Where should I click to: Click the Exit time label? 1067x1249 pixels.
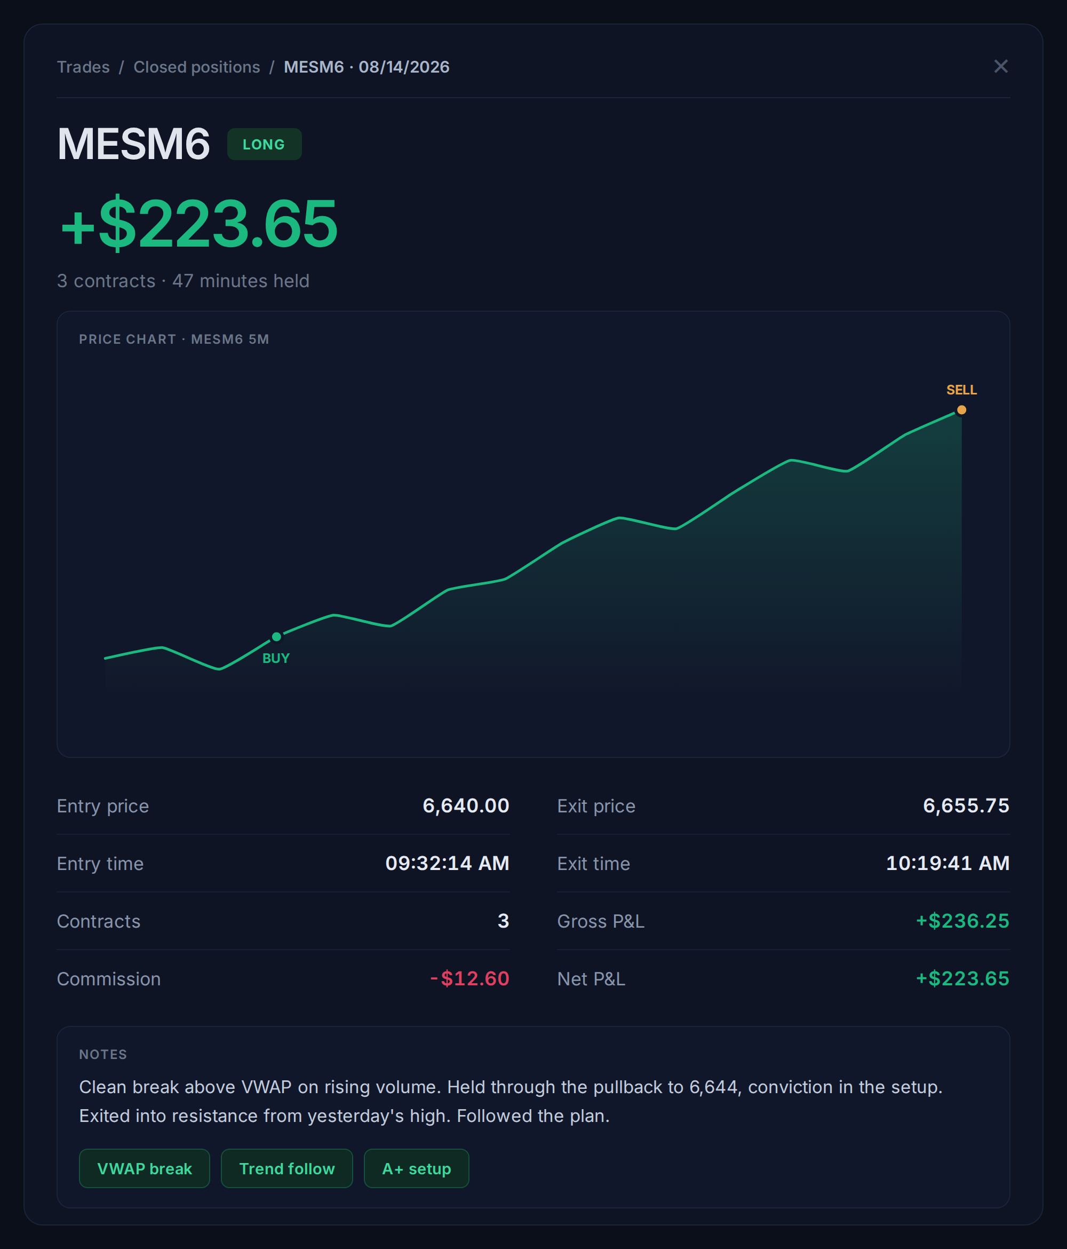pyautogui.click(x=593, y=864)
